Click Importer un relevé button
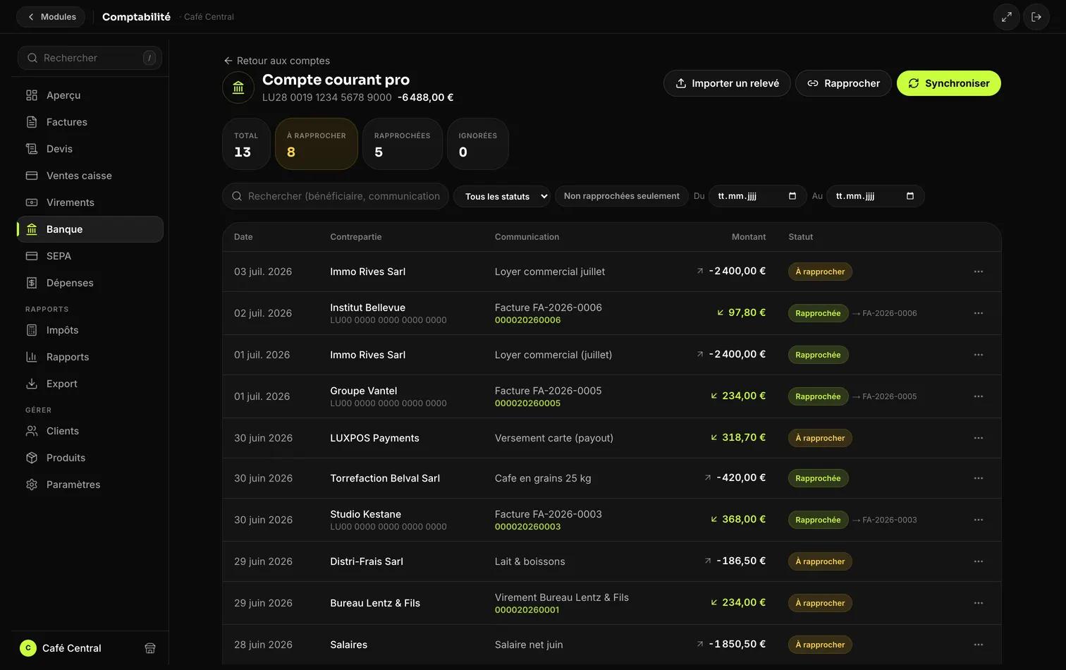 [727, 83]
